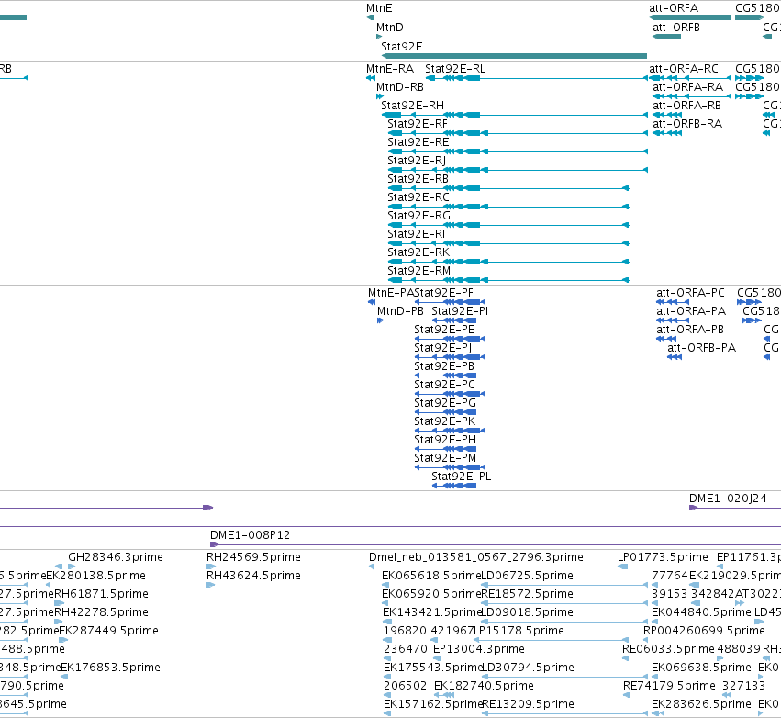This screenshot has height=718, width=781.
Task: Click the RH43624.5prime EST label
Action: 253,576
